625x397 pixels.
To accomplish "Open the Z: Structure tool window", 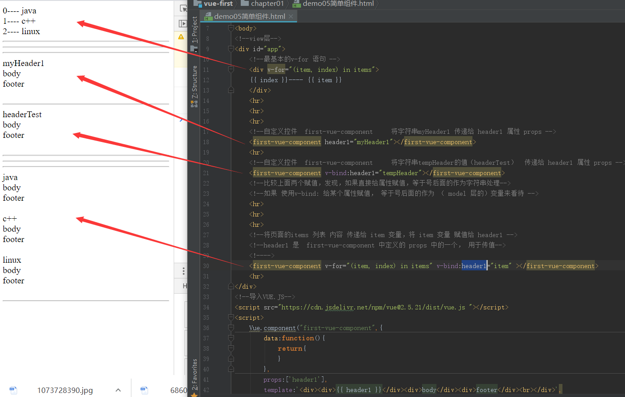I will tap(194, 82).
